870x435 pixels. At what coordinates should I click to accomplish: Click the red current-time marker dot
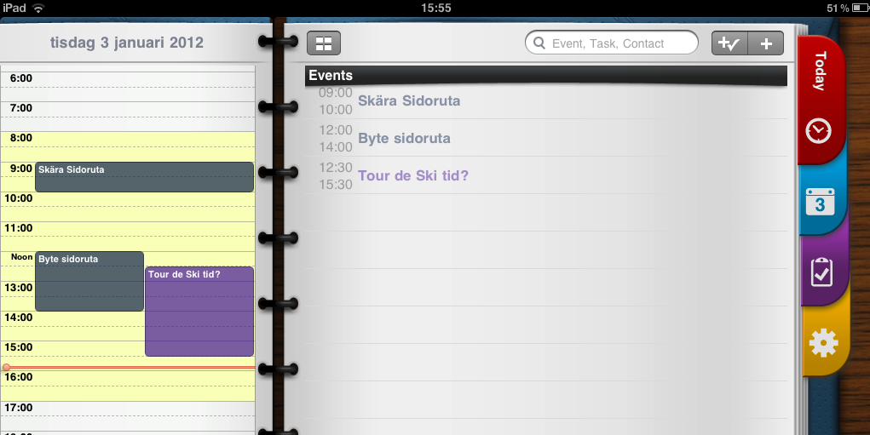pyautogui.click(x=6, y=368)
